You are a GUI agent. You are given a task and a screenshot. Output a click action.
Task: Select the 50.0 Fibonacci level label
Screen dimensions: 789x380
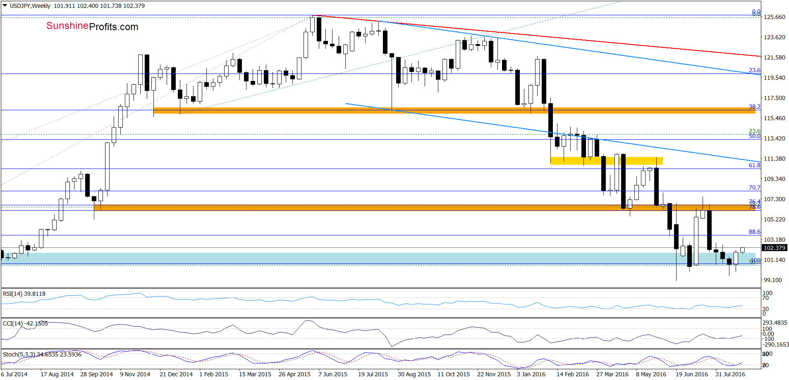click(755, 136)
